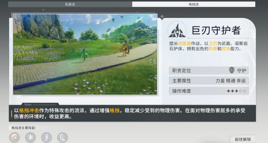Click the yellow 控场 keyword
The image size is (268, 143).
tap(226, 49)
